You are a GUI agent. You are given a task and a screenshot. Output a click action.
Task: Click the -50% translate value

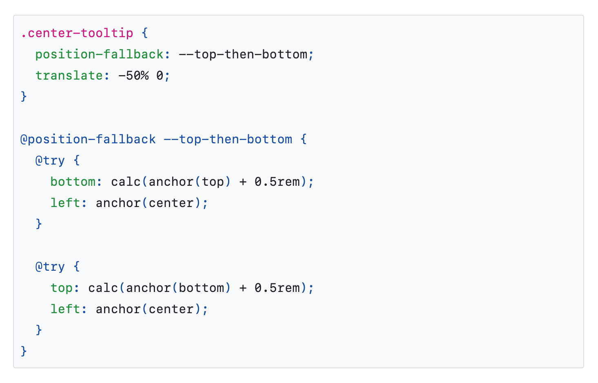tap(133, 76)
